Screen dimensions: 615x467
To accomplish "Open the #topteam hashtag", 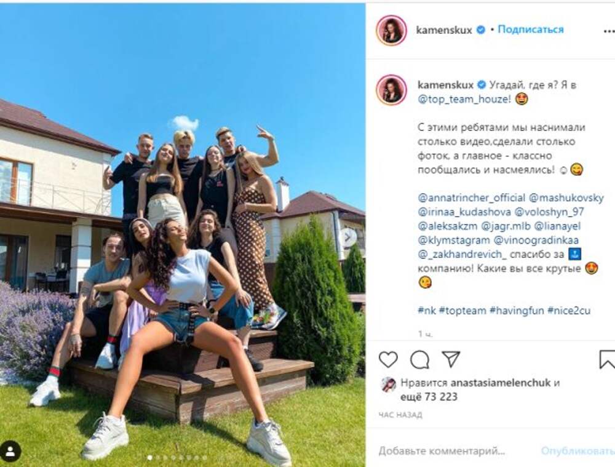I will [x=462, y=311].
